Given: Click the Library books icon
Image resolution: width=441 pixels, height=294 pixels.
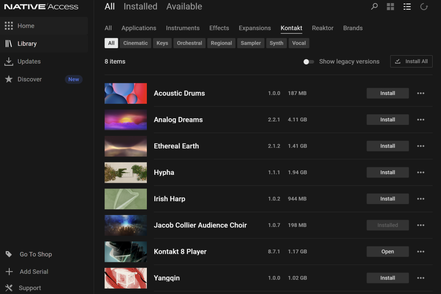Looking at the screenshot, I should point(9,43).
